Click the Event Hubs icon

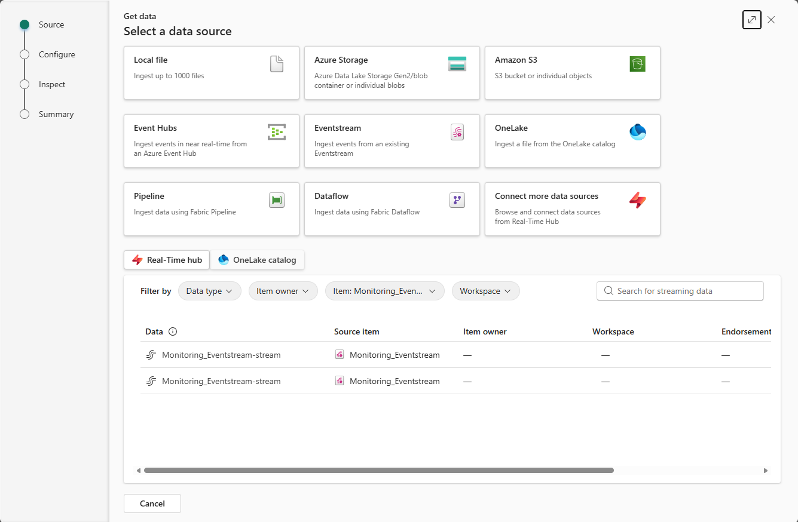click(276, 131)
